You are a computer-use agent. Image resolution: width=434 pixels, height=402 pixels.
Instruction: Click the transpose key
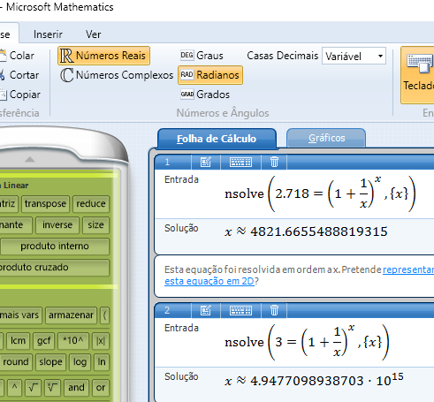click(x=45, y=204)
